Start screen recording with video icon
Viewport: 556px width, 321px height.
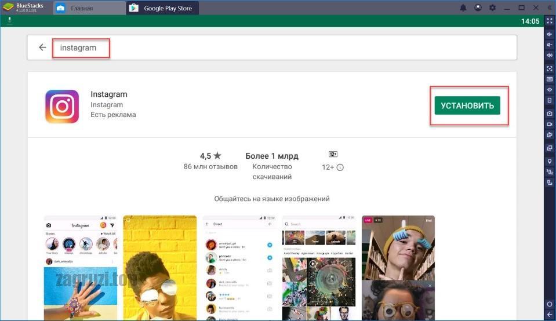pyautogui.click(x=549, y=124)
